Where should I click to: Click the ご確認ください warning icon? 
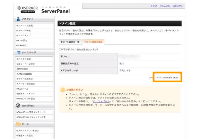click(x=63, y=90)
